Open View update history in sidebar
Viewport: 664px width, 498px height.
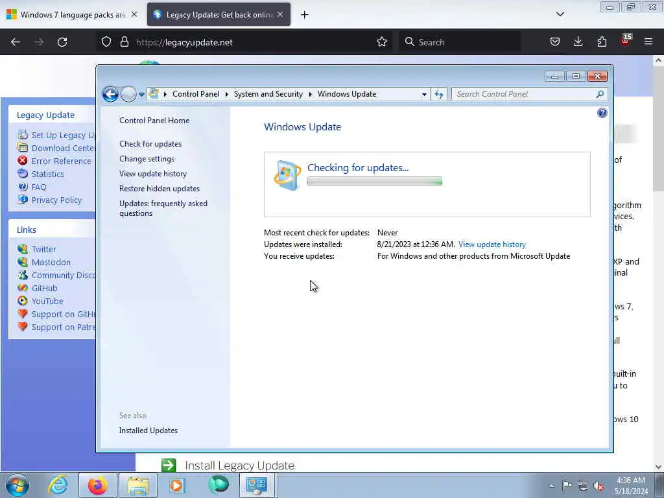(153, 174)
